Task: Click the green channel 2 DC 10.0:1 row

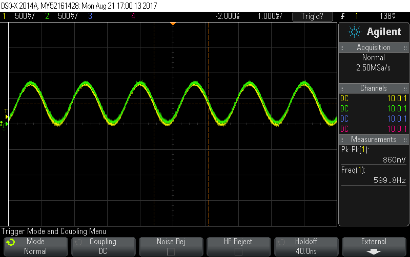Action: click(x=374, y=109)
